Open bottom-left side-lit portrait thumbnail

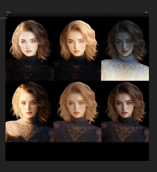(x=29, y=111)
